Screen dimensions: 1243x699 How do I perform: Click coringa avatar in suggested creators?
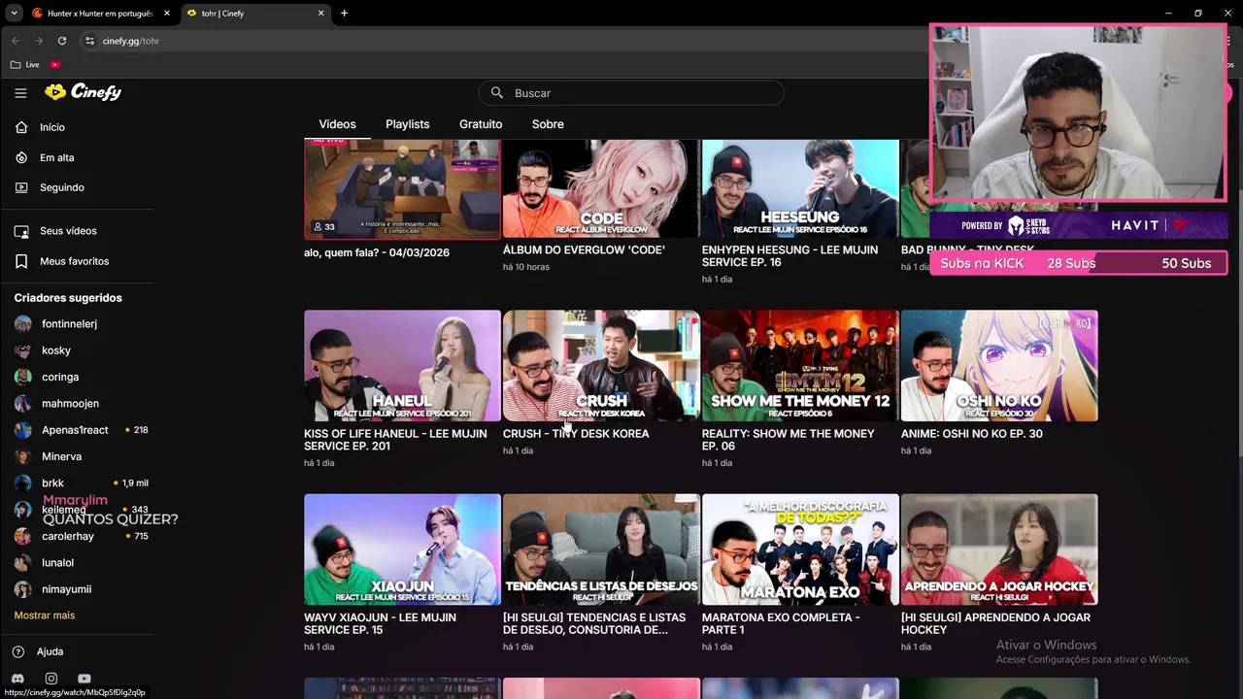click(x=22, y=377)
